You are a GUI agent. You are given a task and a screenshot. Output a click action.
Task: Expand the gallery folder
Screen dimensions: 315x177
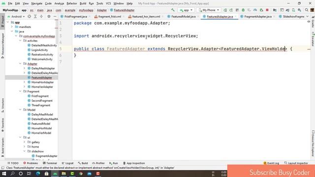24,142
